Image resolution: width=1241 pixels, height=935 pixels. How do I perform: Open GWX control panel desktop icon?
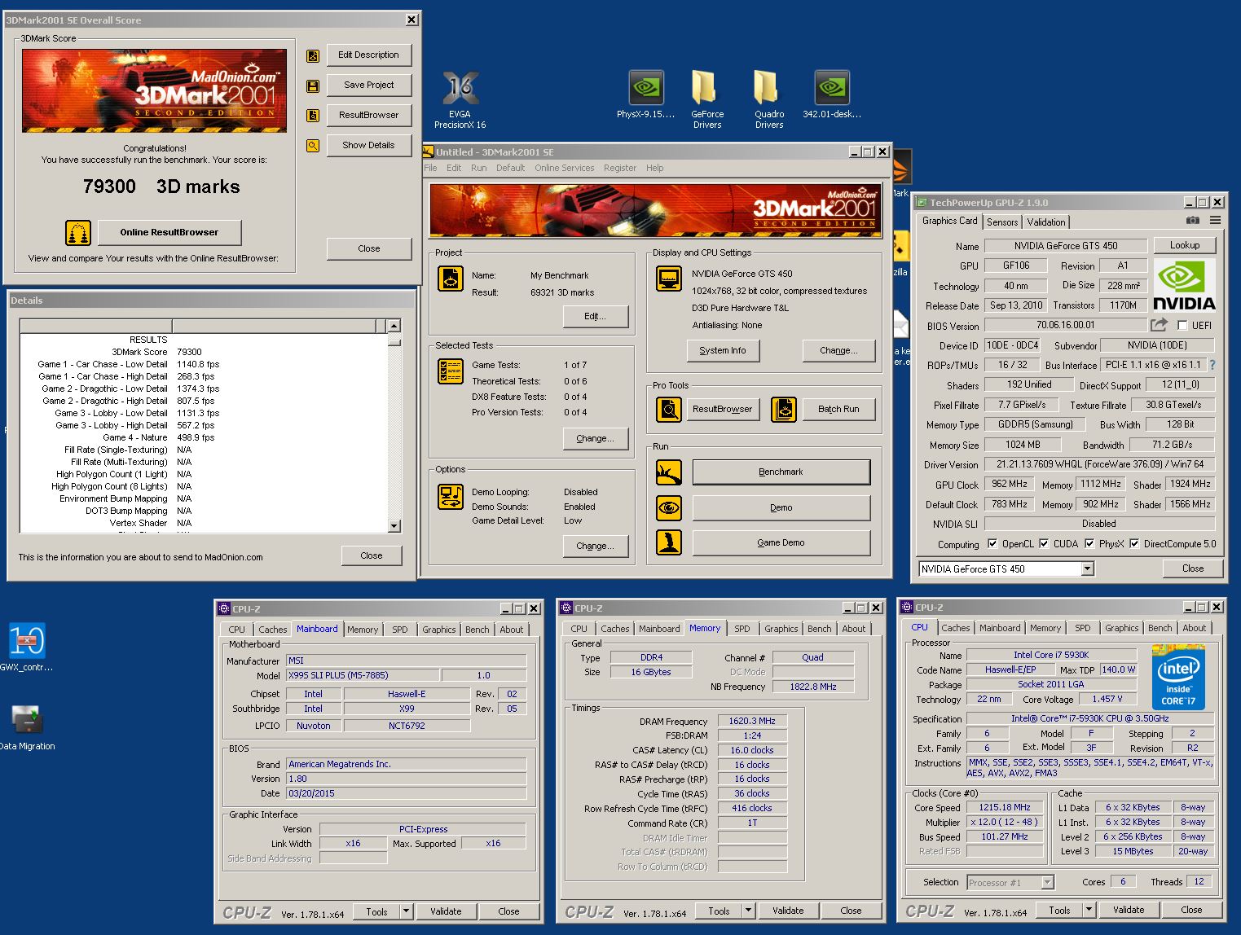pyautogui.click(x=26, y=647)
